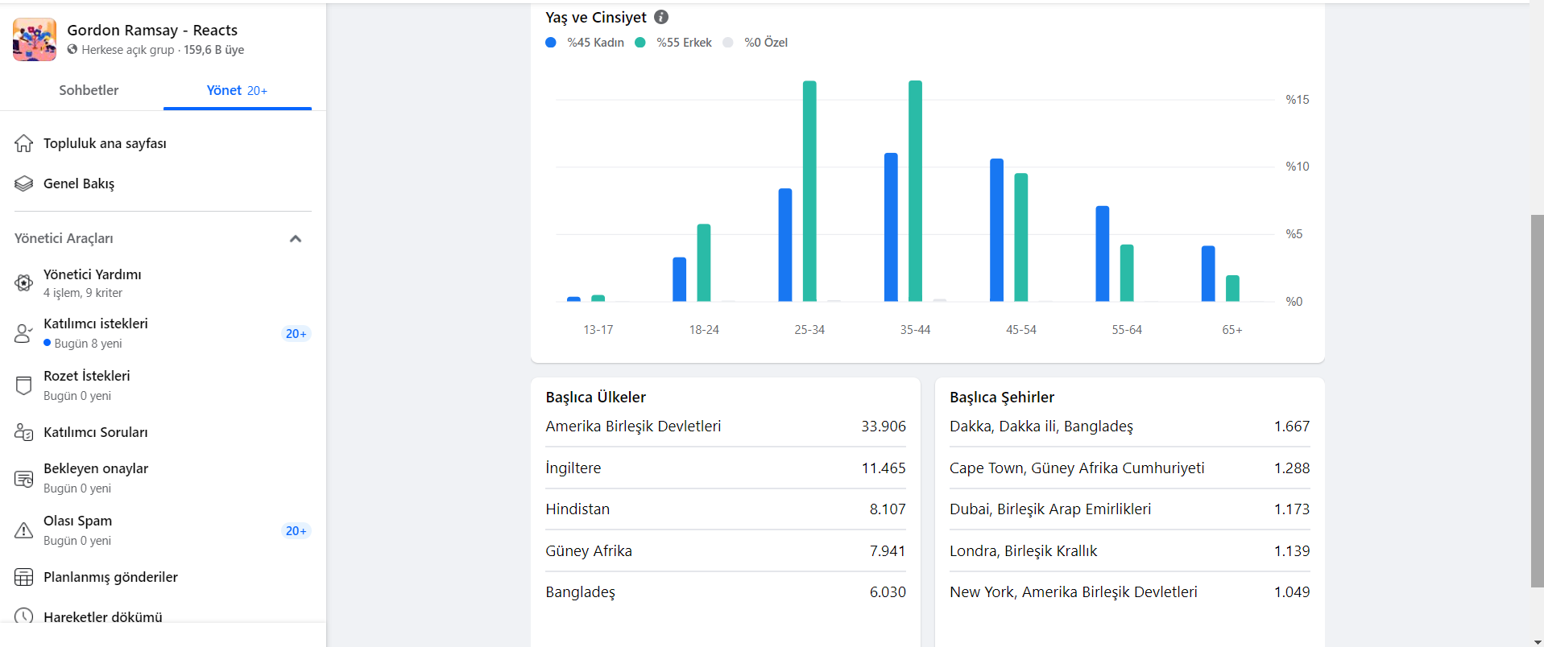
Task: Click the blue Kadın bar for 65+
Action: (1208, 274)
